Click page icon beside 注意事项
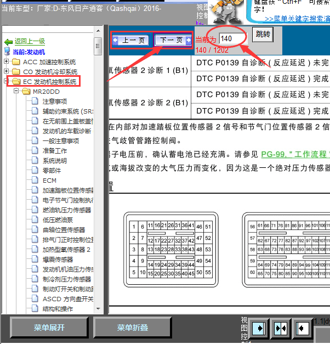330x344 pixels. pos(35,101)
